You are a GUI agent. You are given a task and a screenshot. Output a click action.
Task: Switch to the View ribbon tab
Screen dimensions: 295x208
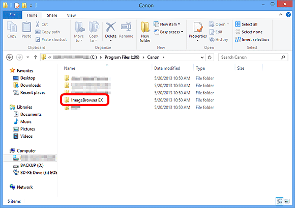click(71, 15)
